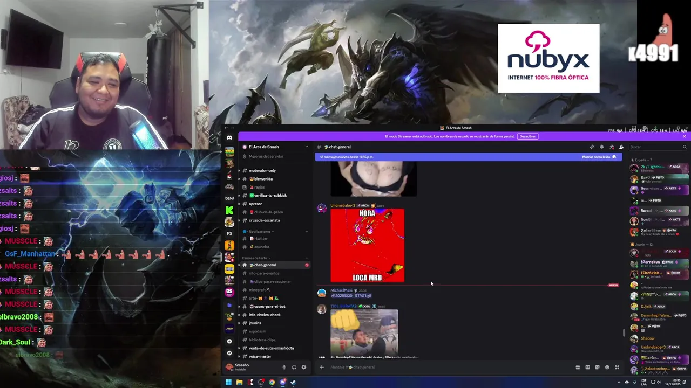The image size is (691, 388).
Task: Toggle member list visibility icon
Action: click(x=621, y=147)
